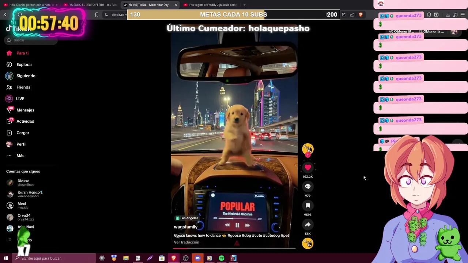The image size is (468, 263).
Task: Close the TikTok browser tab
Action: [x=175, y=5]
